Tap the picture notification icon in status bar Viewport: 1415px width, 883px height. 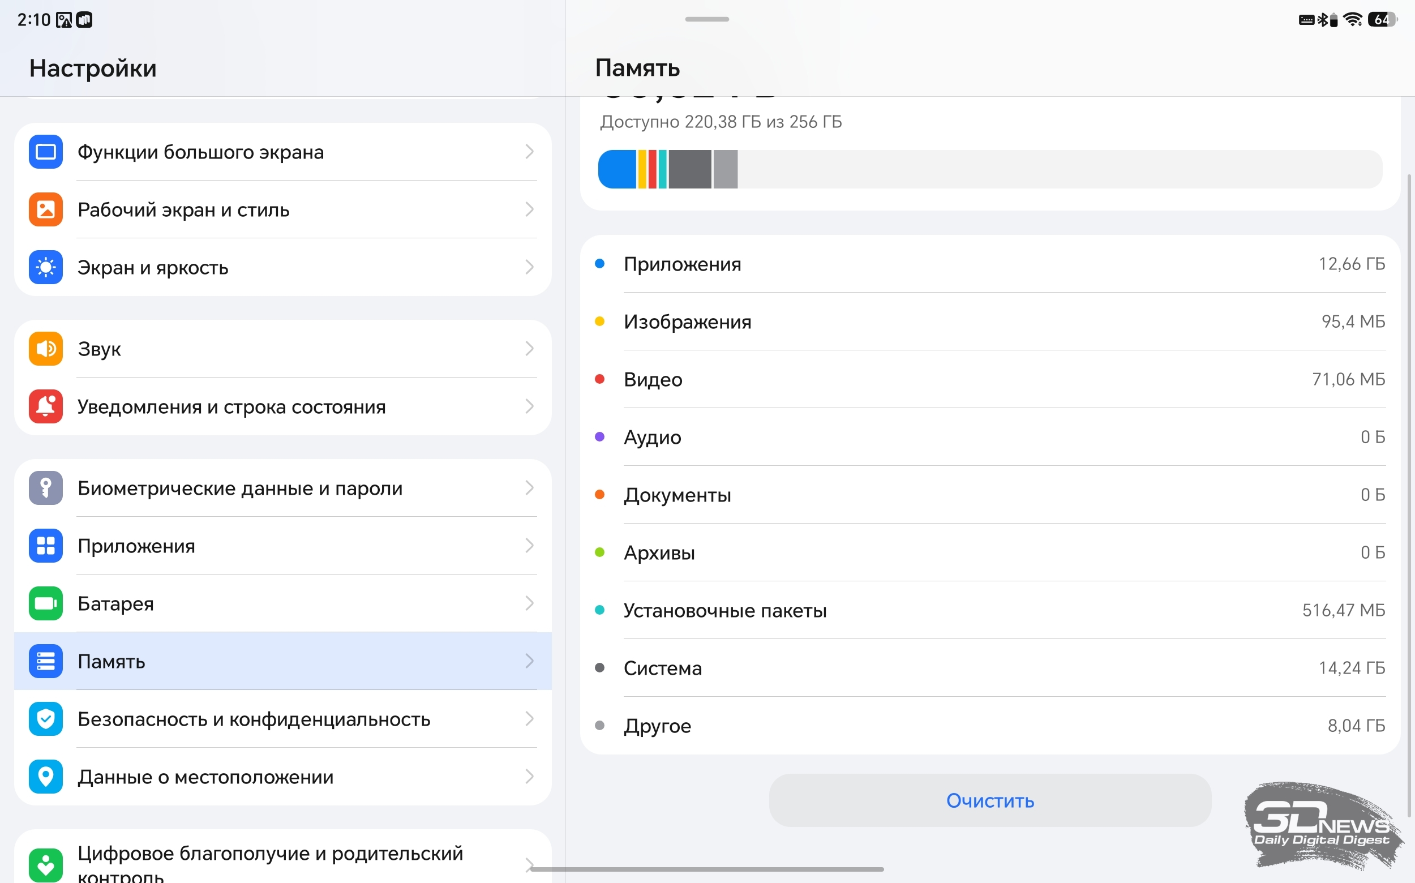point(63,20)
